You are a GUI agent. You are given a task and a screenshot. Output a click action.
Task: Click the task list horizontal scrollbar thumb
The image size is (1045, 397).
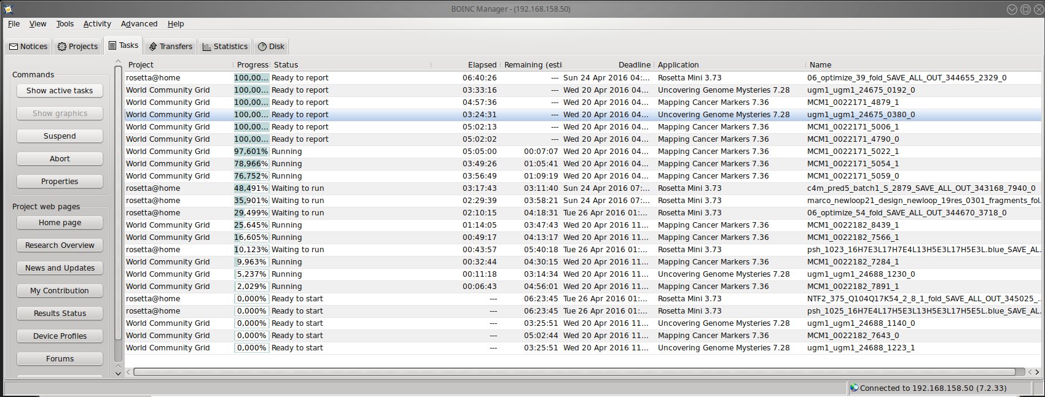click(x=574, y=372)
